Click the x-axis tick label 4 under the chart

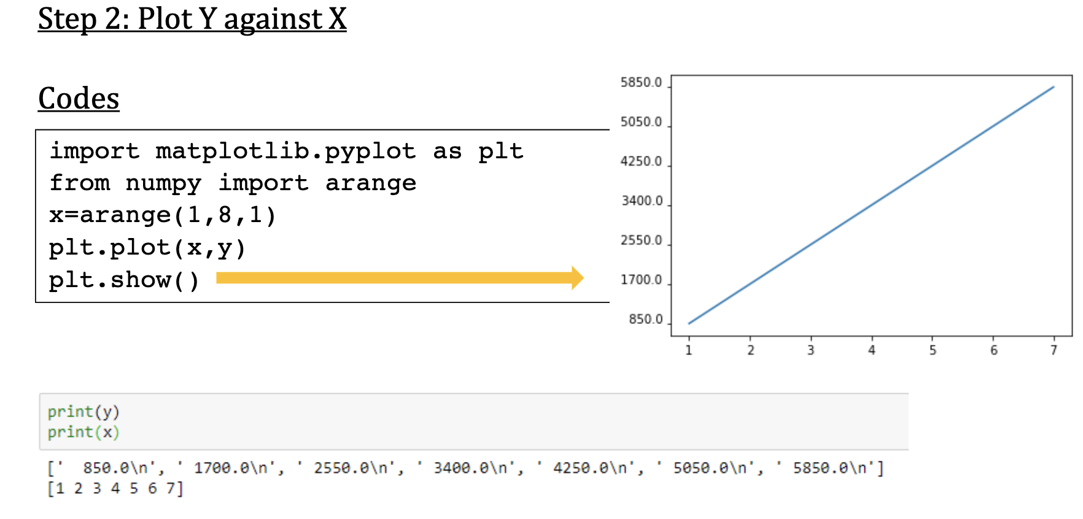pyautogui.click(x=872, y=350)
